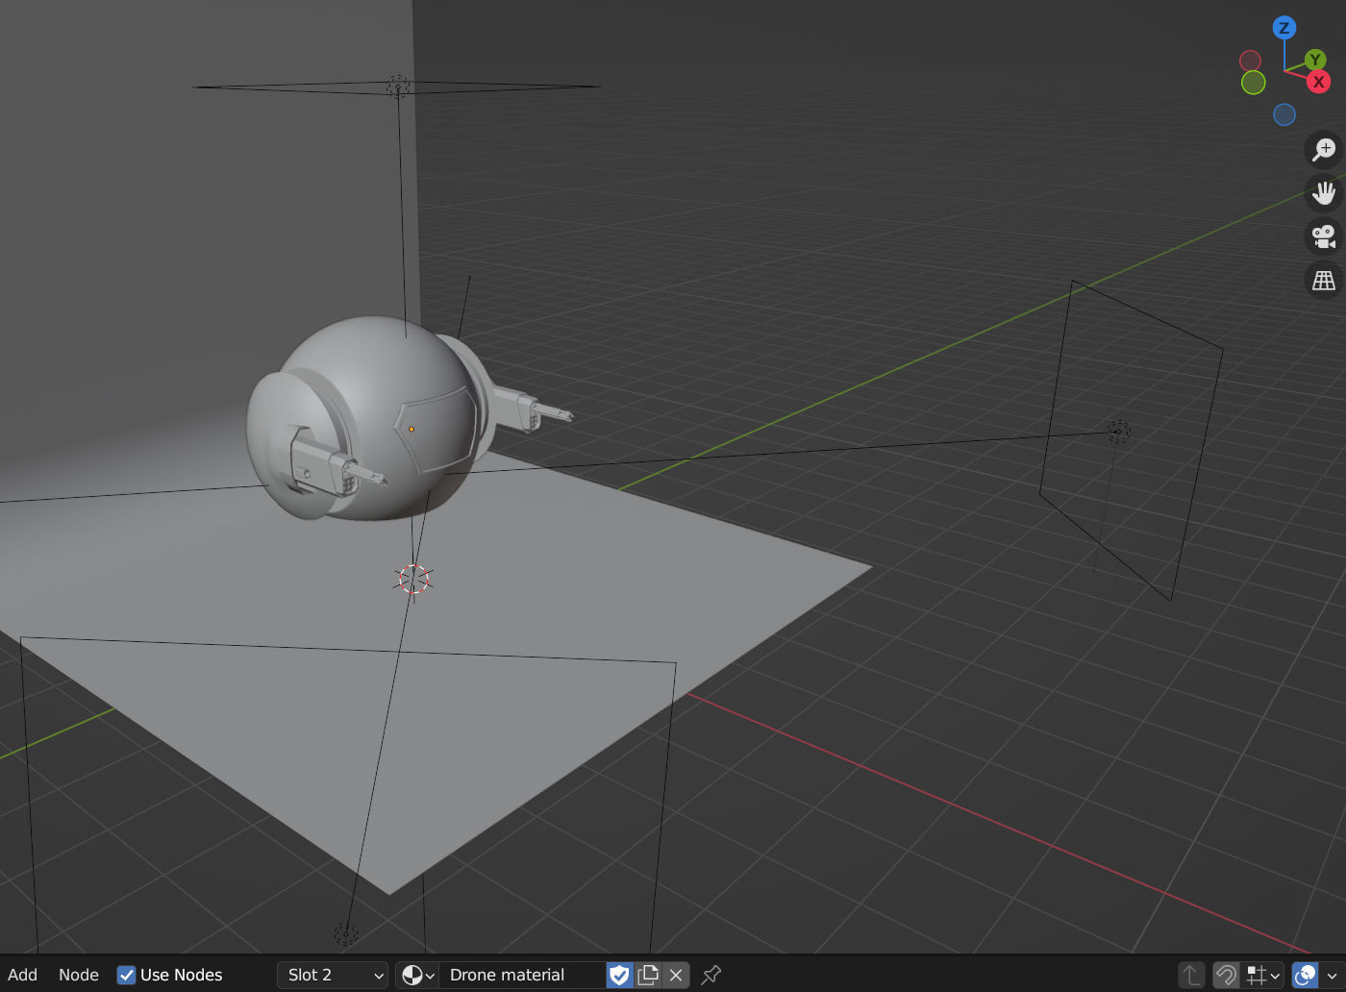Open the snap node element dropdown
This screenshot has width=1346, height=992.
1263,975
